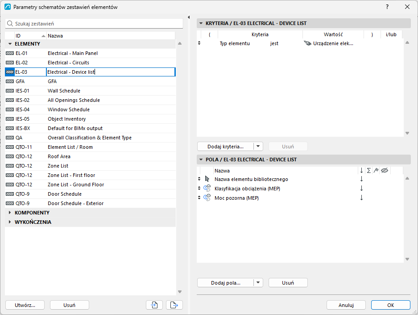Click the scheme icon beside IES-BX
The height and width of the screenshot is (315, 418).
click(10, 128)
